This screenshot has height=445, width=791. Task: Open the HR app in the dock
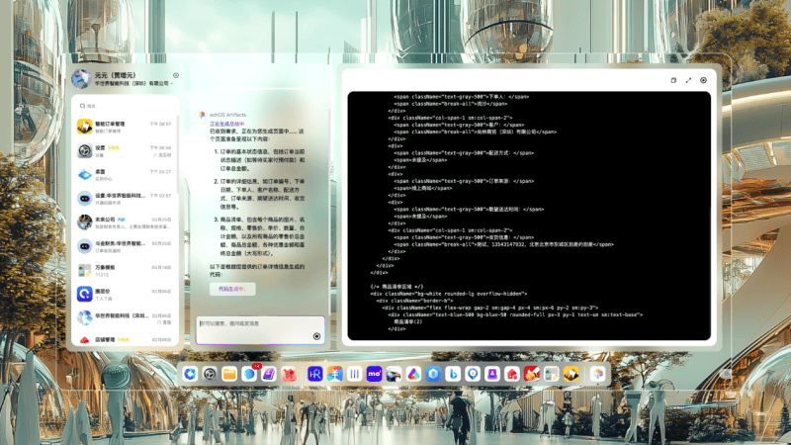(314, 373)
